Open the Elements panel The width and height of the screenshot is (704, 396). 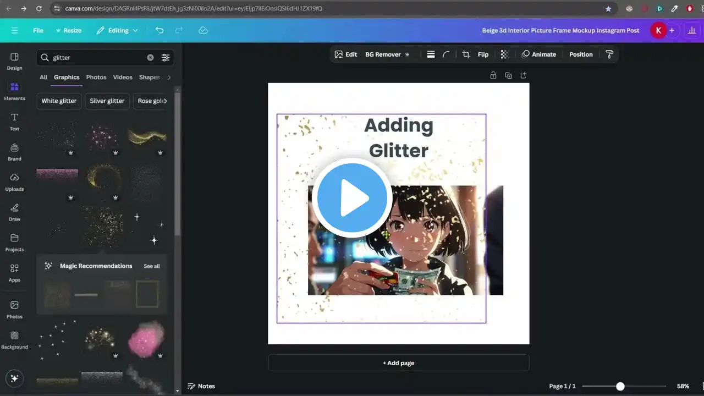tap(14, 91)
